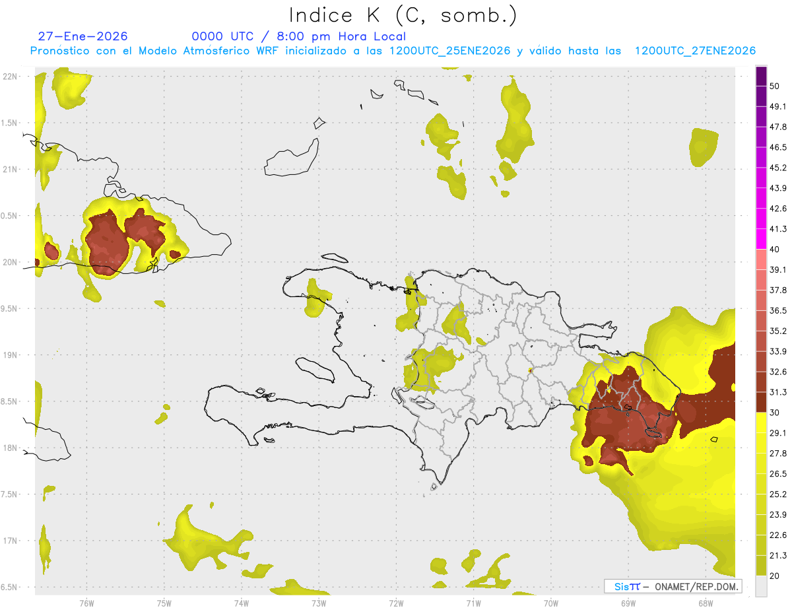The width and height of the screenshot is (792, 612).
Task: Click the title "Indice K (C, somb.)"
Action: point(403,15)
